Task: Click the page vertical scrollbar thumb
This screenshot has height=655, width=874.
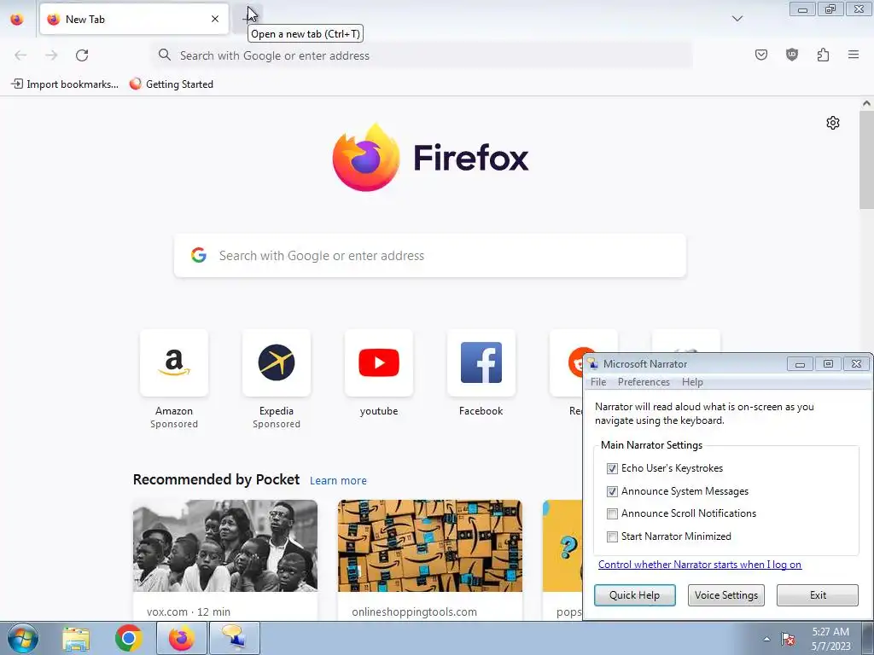Action: pos(866,159)
